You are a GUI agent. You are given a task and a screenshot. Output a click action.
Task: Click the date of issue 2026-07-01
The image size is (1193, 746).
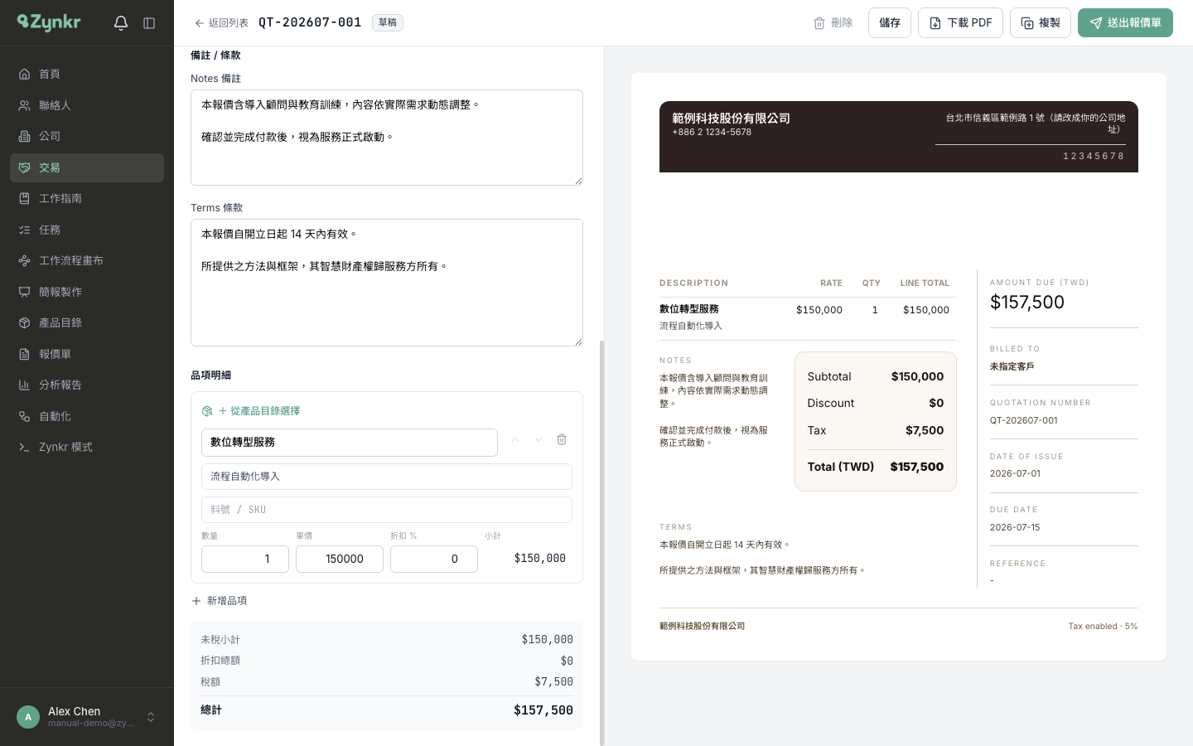[1015, 474]
